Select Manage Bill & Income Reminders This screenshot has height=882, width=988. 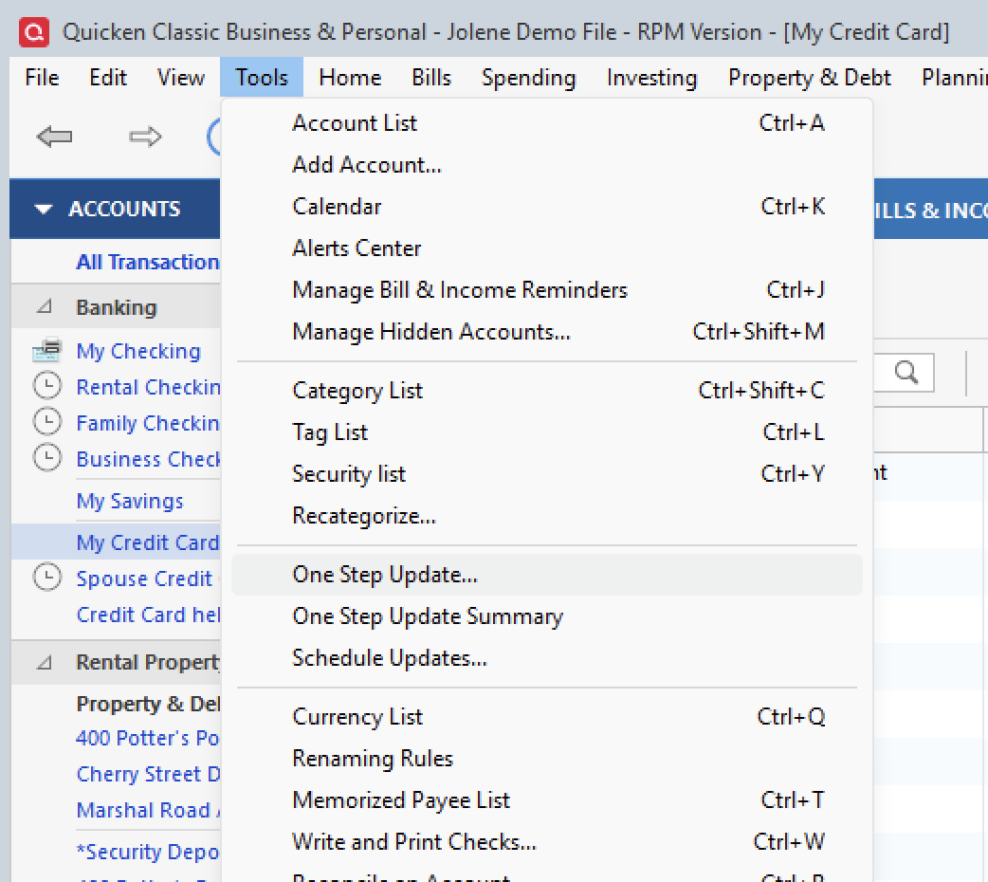pos(546,290)
